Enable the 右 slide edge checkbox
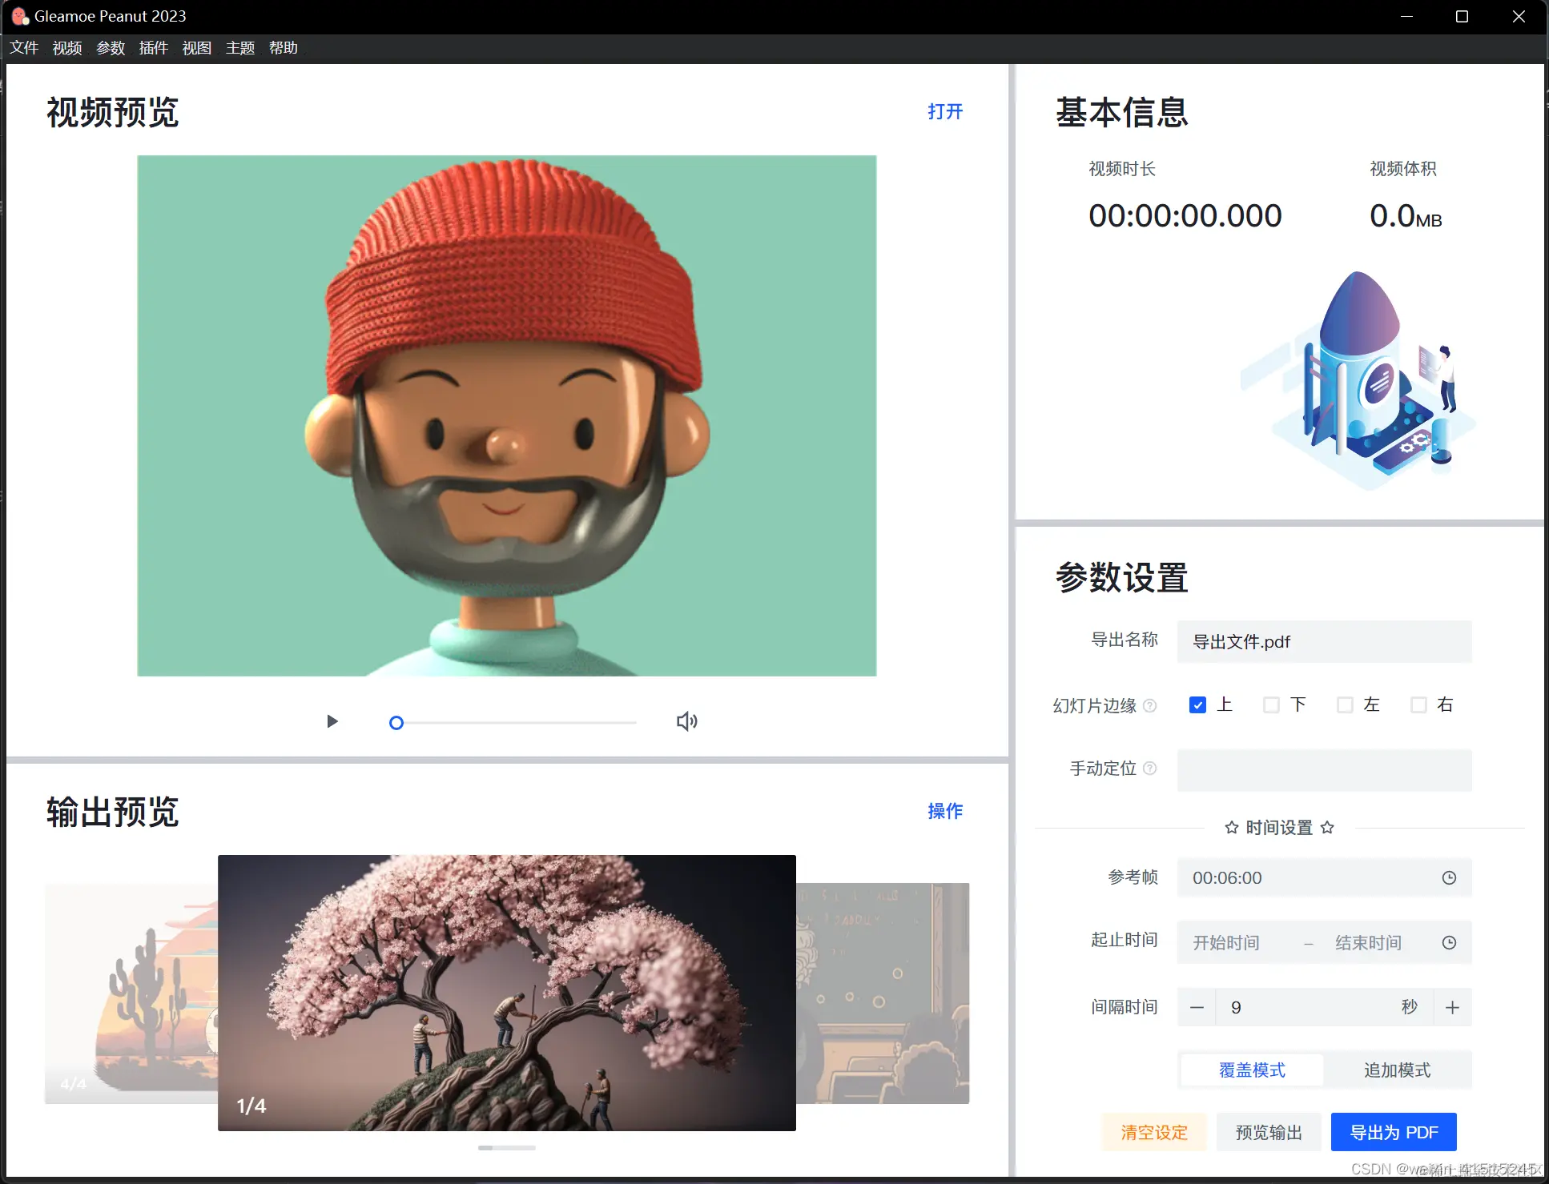This screenshot has height=1184, width=1549. [x=1419, y=704]
